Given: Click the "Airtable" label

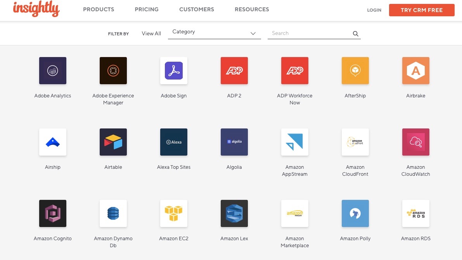Looking at the screenshot, I should (x=113, y=167).
